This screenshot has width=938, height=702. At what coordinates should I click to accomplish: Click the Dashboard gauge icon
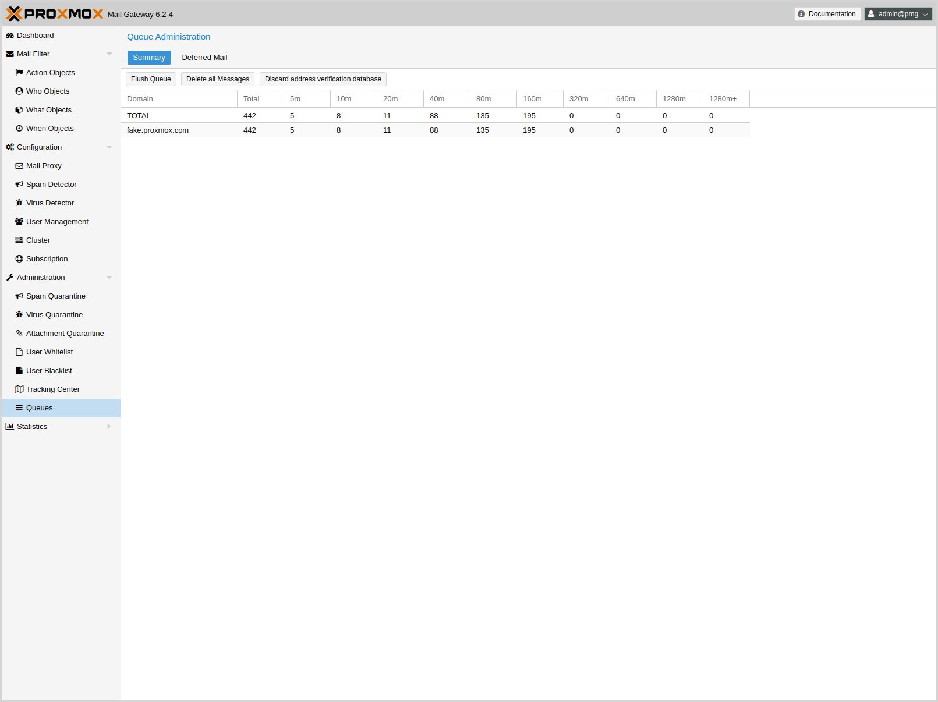point(10,36)
